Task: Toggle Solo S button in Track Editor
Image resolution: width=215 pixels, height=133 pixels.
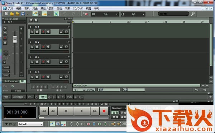Action: coord(5,28)
